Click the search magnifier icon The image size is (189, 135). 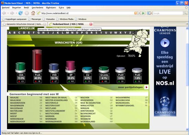185,13
